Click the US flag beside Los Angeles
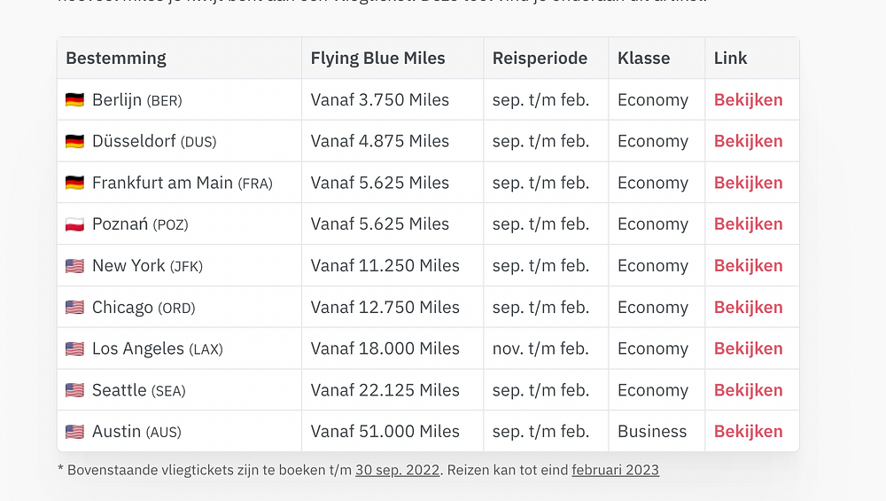The width and height of the screenshot is (886, 501). click(74, 349)
